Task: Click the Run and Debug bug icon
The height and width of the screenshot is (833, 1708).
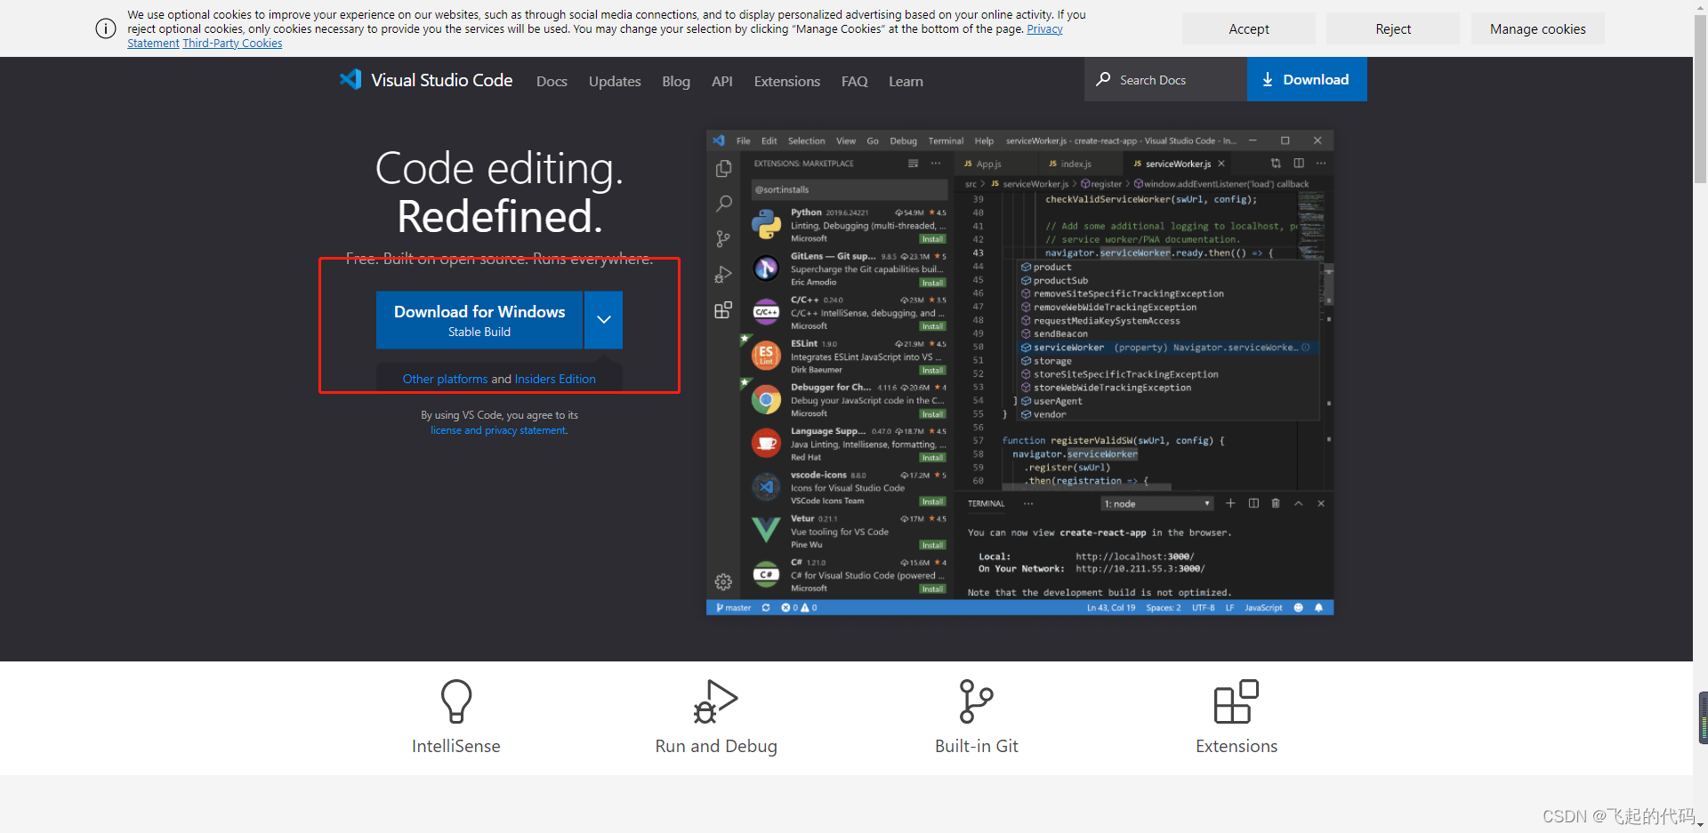Action: click(716, 701)
